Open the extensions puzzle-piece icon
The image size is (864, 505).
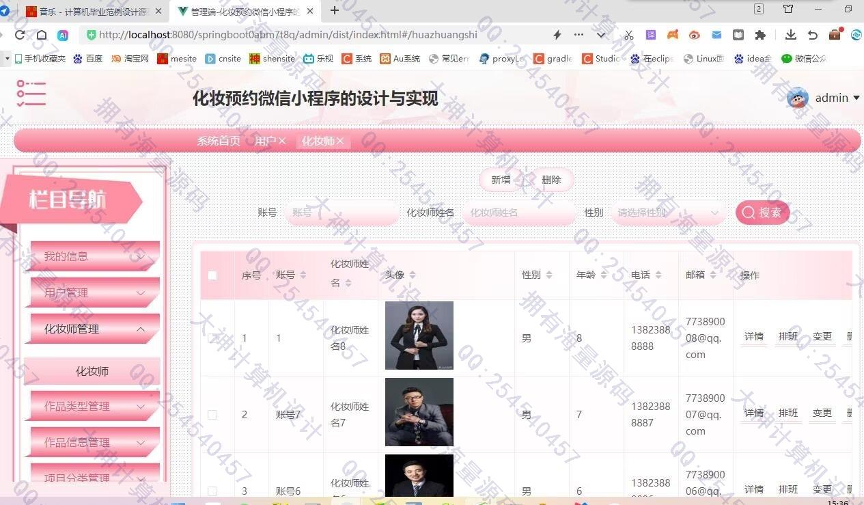click(760, 35)
